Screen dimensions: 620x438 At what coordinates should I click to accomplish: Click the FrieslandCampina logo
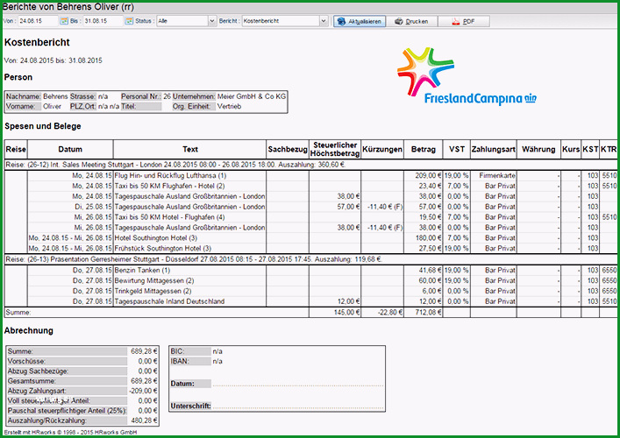tap(467, 76)
